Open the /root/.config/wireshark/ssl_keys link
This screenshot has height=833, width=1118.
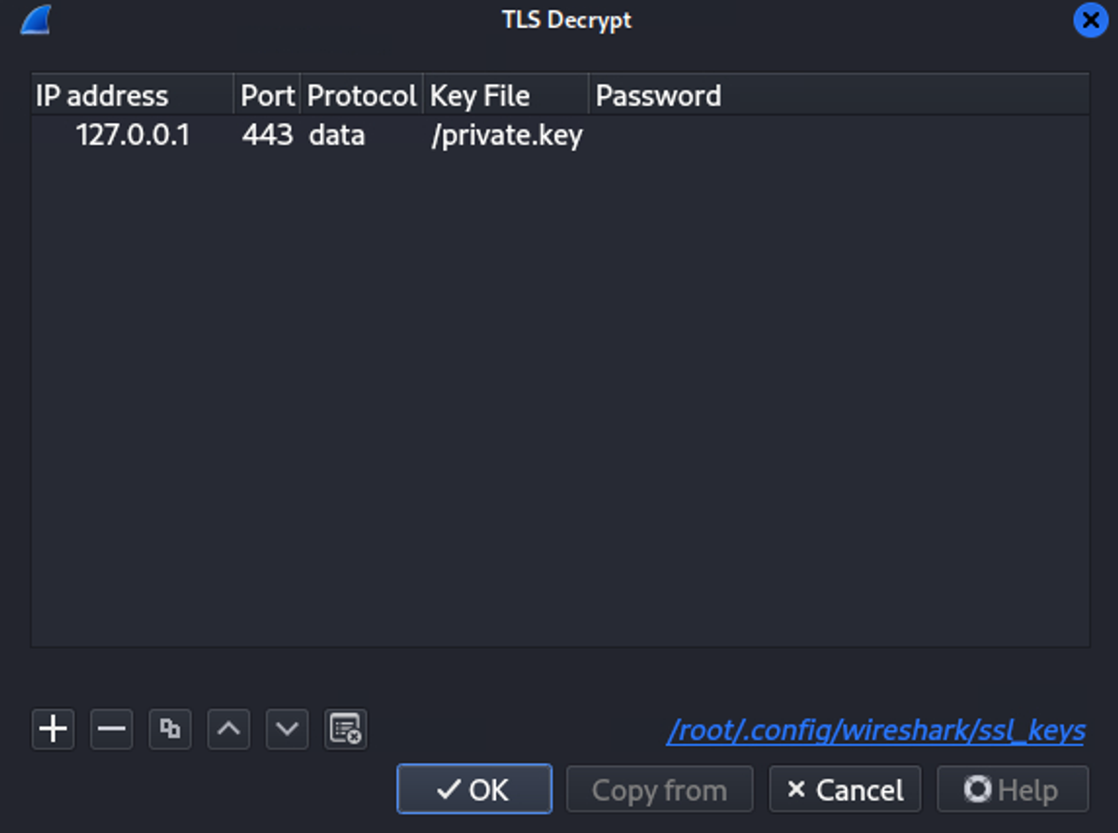pos(876,731)
